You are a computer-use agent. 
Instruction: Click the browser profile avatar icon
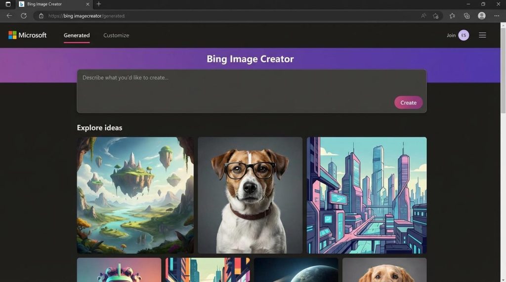[x=481, y=16]
